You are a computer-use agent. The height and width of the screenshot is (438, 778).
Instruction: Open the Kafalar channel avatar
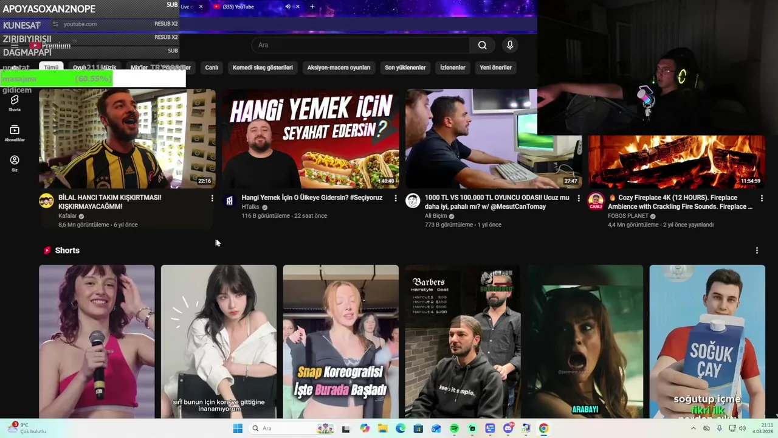point(46,201)
